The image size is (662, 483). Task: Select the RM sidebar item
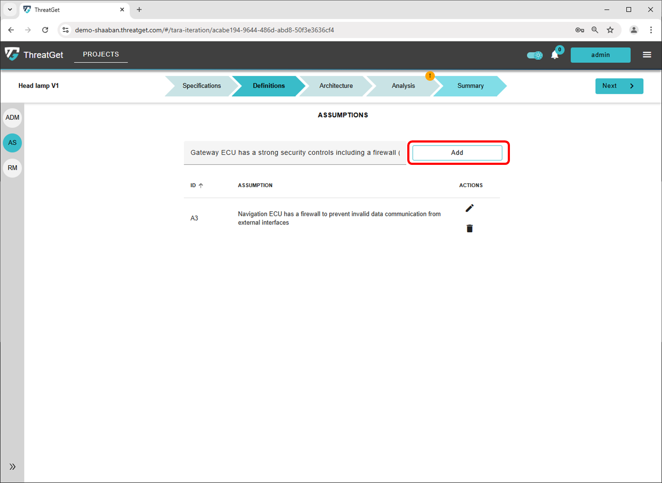pos(12,168)
